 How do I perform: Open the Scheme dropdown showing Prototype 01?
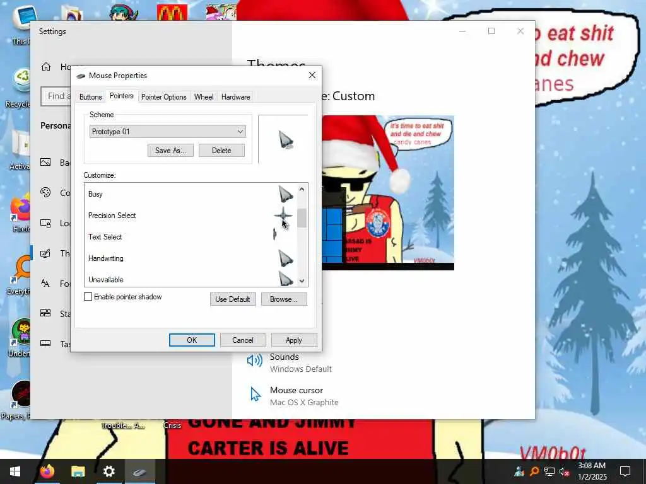pyautogui.click(x=168, y=132)
